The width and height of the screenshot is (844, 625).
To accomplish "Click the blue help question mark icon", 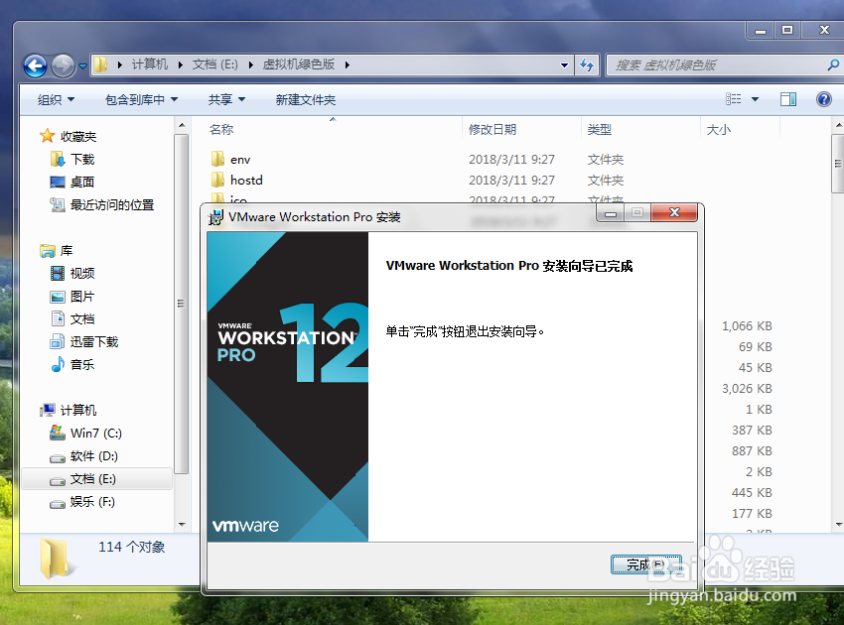I will 823,99.
